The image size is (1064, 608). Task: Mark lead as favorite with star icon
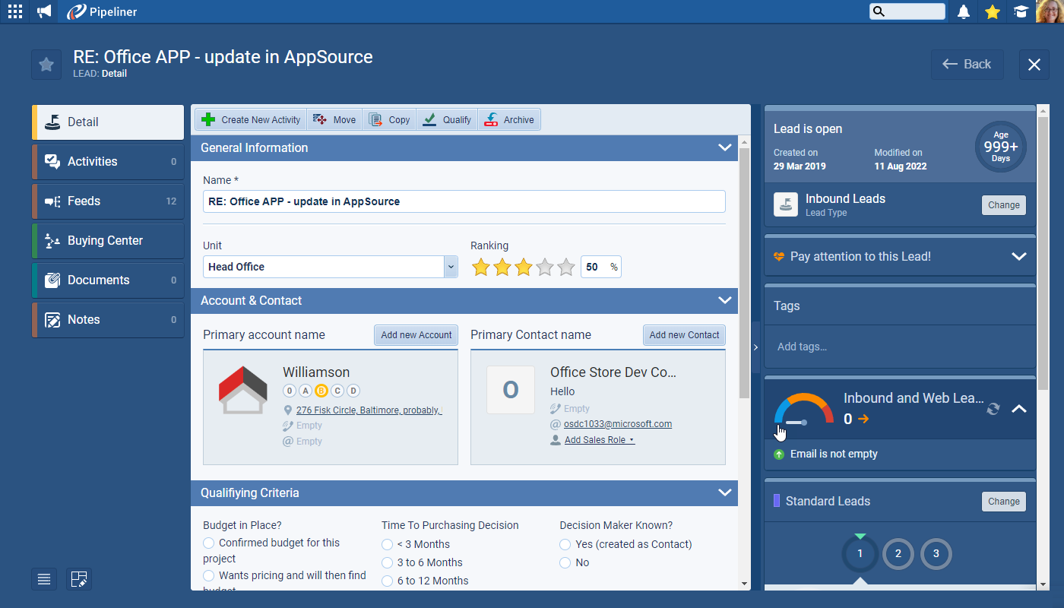point(46,65)
